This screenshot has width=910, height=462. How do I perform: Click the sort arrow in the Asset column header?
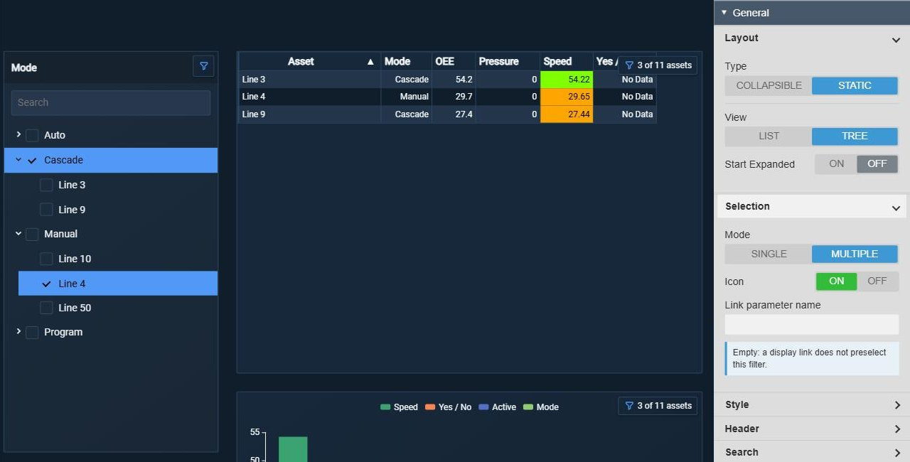(x=370, y=62)
